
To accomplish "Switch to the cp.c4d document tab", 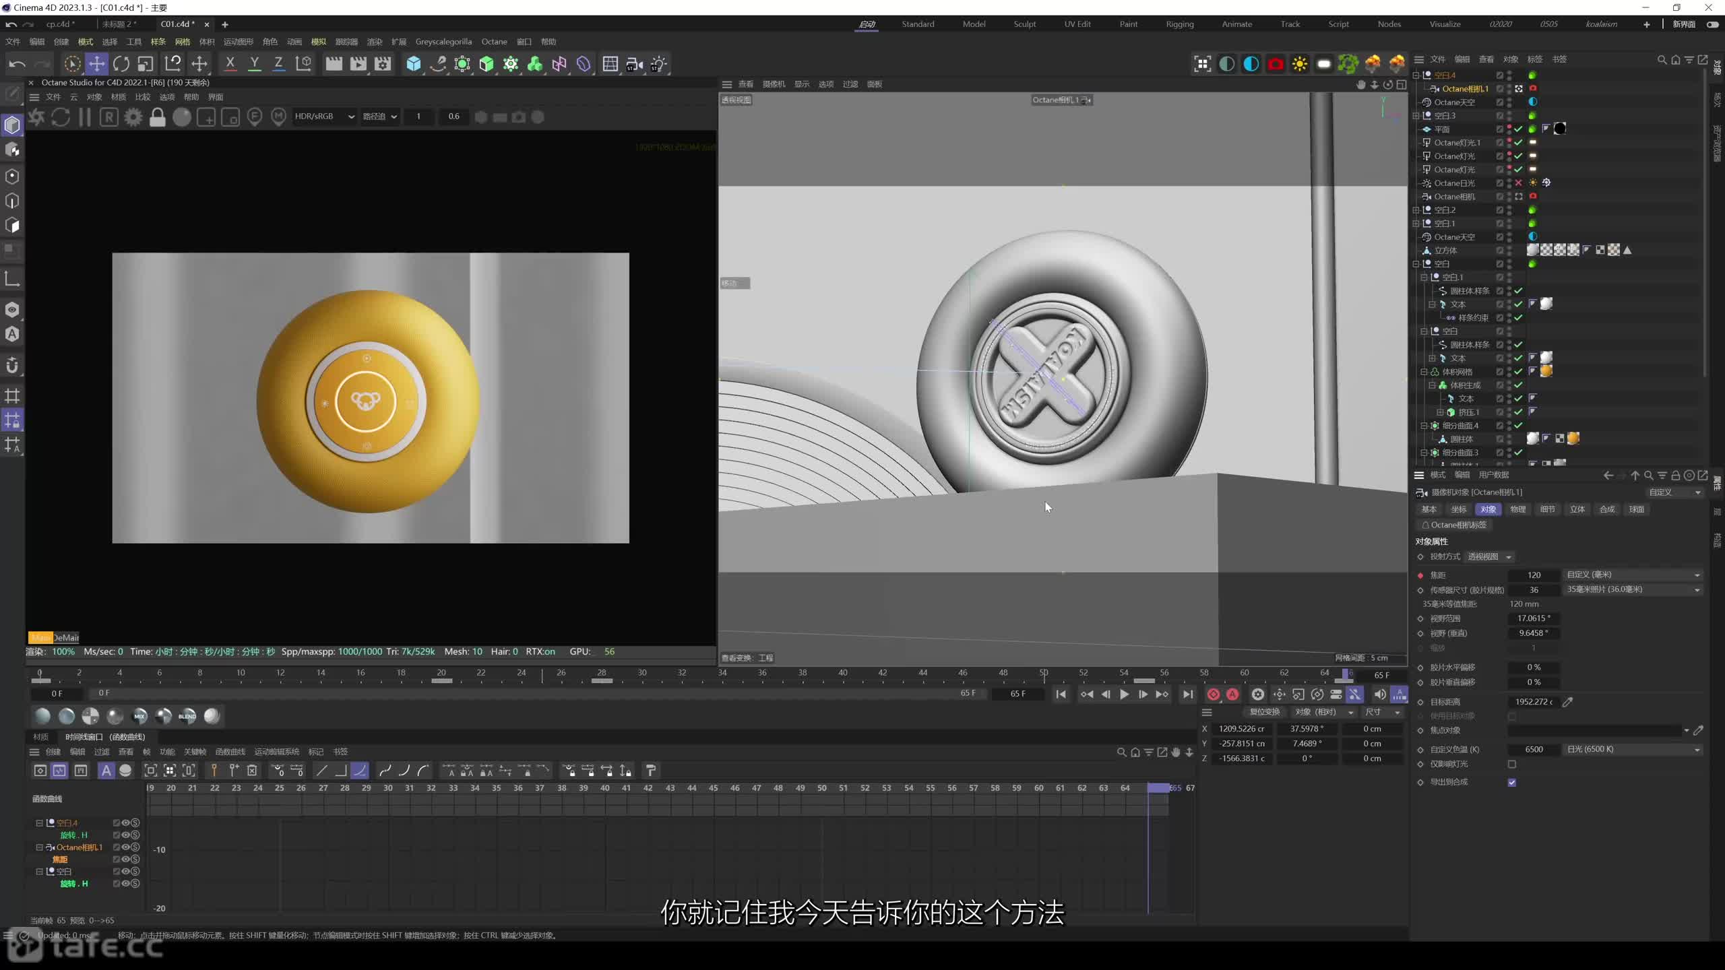I will 61,24.
